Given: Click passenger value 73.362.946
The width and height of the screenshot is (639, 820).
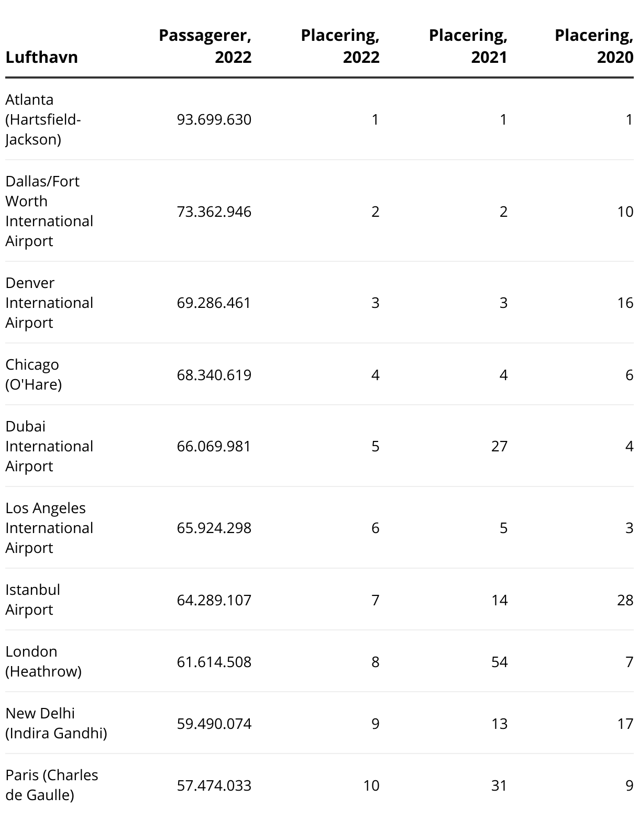Looking at the screenshot, I should (214, 212).
